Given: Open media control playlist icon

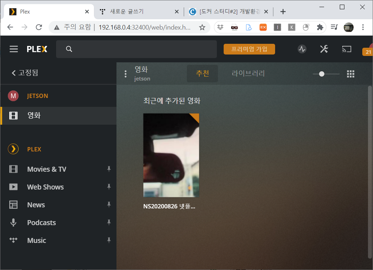Looking at the screenshot, I should pyautogui.click(x=334, y=27).
